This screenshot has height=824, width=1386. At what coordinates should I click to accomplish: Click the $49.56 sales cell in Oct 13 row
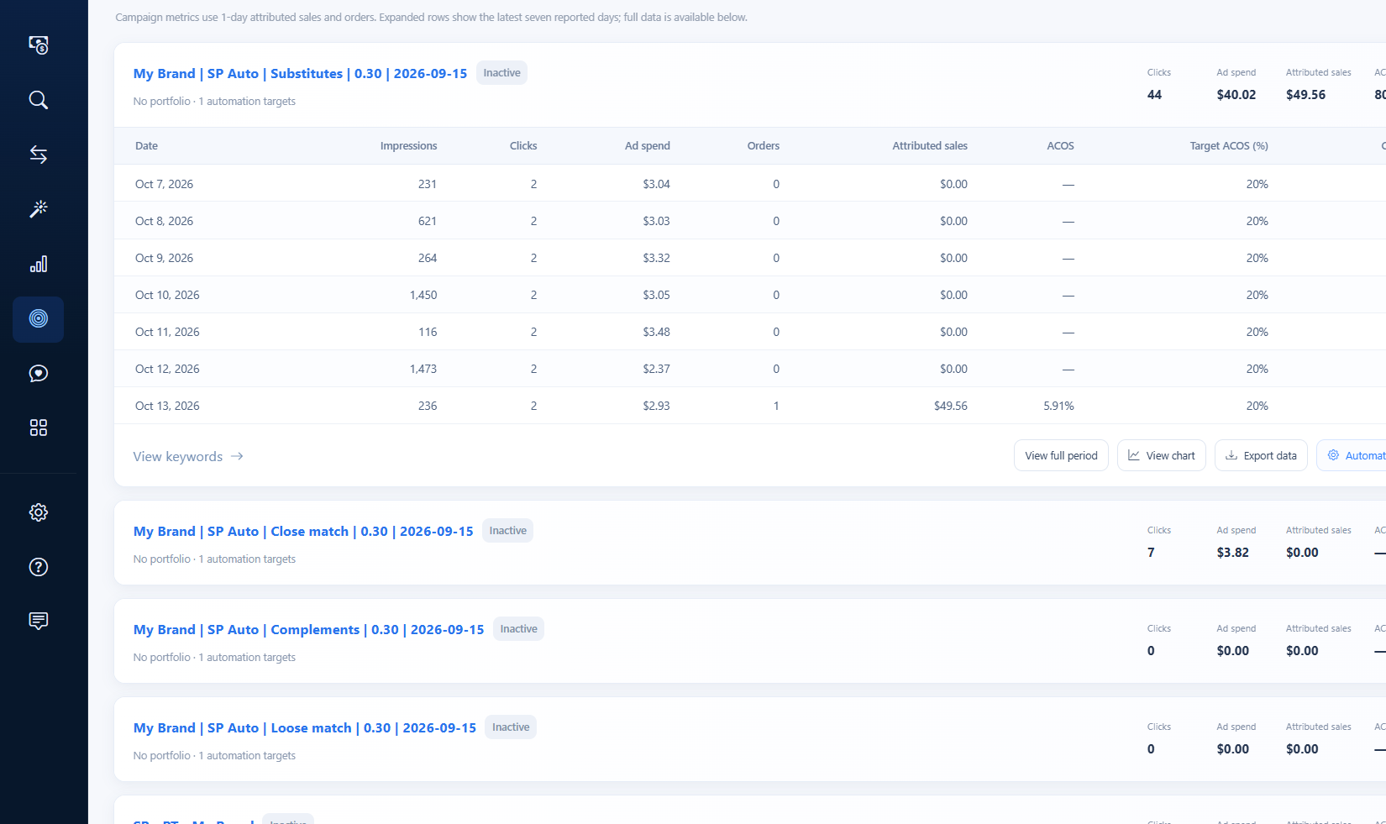pyautogui.click(x=950, y=406)
